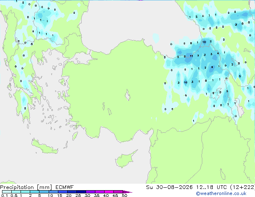Click the '12..18 UTC' time range text

coord(212,187)
